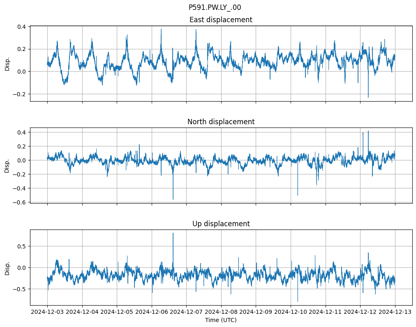Screen dimensions: 416x327
Task: Click the 2024-12-13 date tick label
Action: coord(395,312)
